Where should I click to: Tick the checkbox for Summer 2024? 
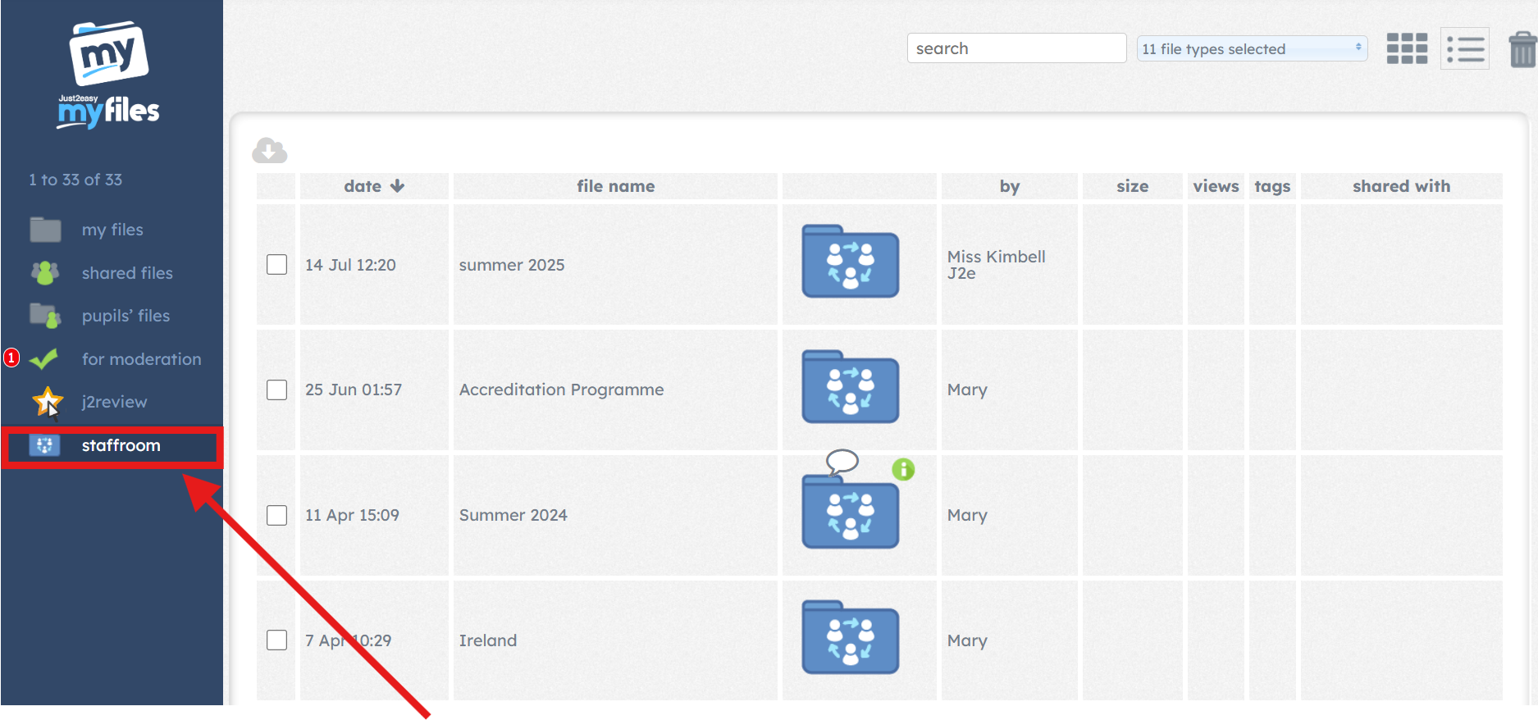[277, 515]
